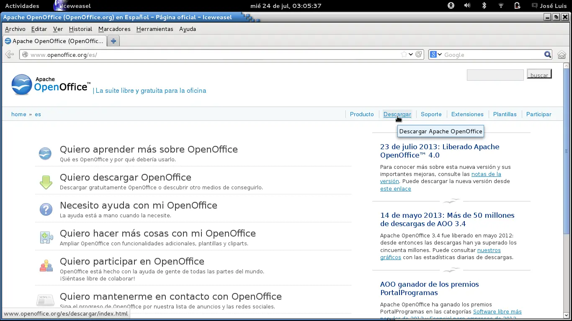Screen dimensions: 572x321
Task: Click the blue question mark help icon
Action: point(46,209)
